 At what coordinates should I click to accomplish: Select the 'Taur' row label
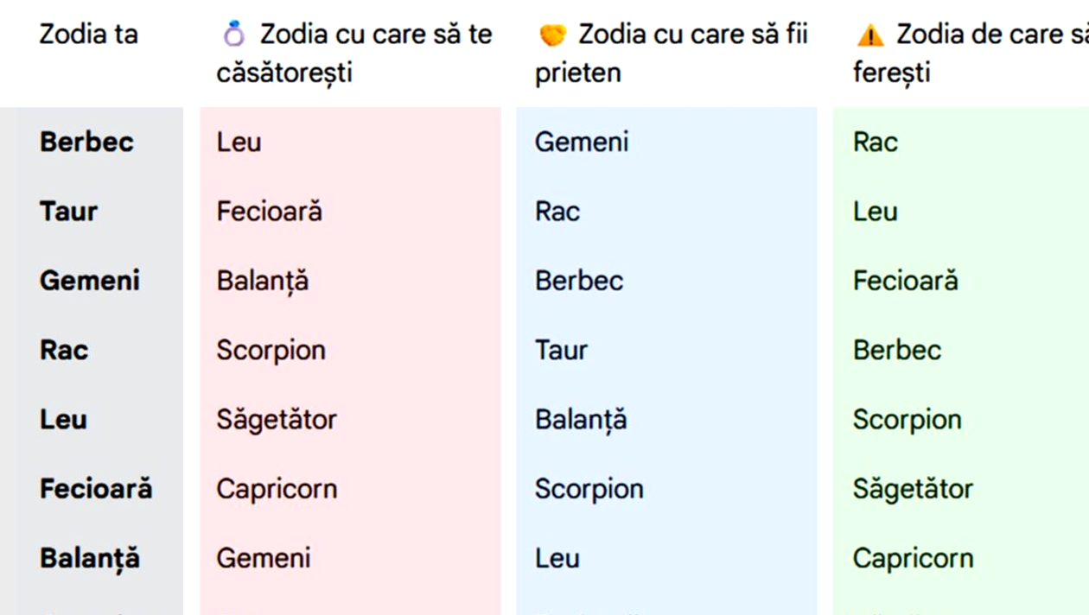click(68, 211)
